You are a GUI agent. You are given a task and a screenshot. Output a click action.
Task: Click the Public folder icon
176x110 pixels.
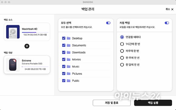pos(69,81)
